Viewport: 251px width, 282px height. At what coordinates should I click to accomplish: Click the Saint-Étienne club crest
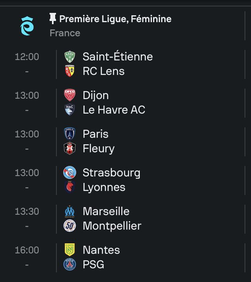[x=70, y=57]
